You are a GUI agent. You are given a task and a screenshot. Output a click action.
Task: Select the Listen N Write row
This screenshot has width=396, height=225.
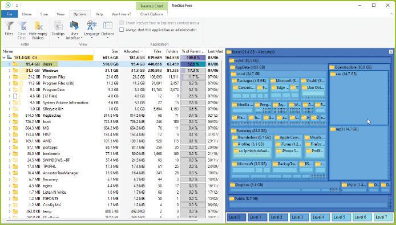111,192
